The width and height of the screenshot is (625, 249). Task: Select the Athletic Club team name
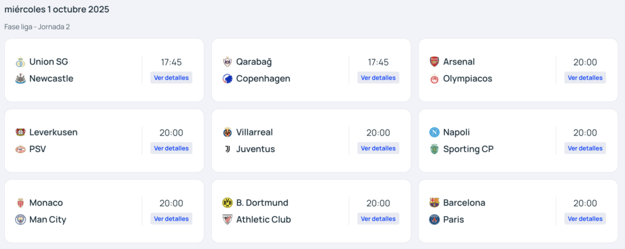(x=264, y=220)
